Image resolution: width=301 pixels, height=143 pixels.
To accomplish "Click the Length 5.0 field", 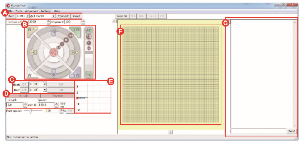I will 15,105.
